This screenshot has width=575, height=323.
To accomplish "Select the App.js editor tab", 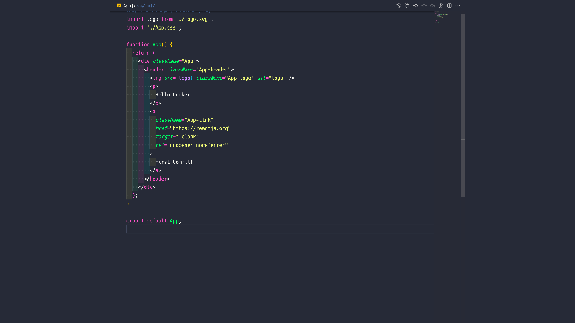I will (x=128, y=6).
